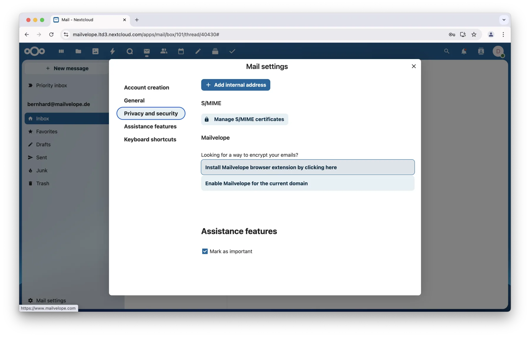The image size is (530, 337).
Task: Toggle the Mark as important checkbox
Action: click(205, 252)
